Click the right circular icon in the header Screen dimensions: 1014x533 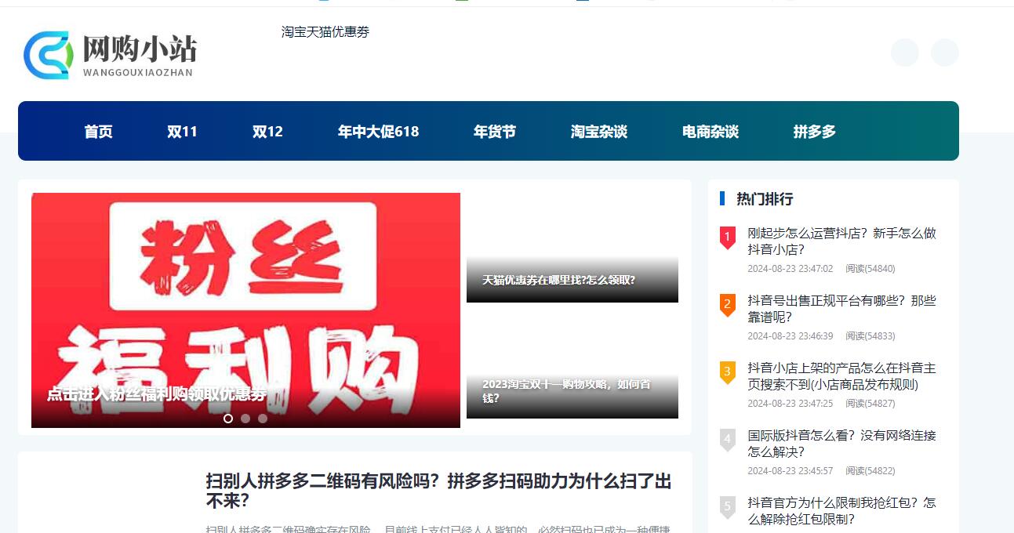tap(945, 53)
